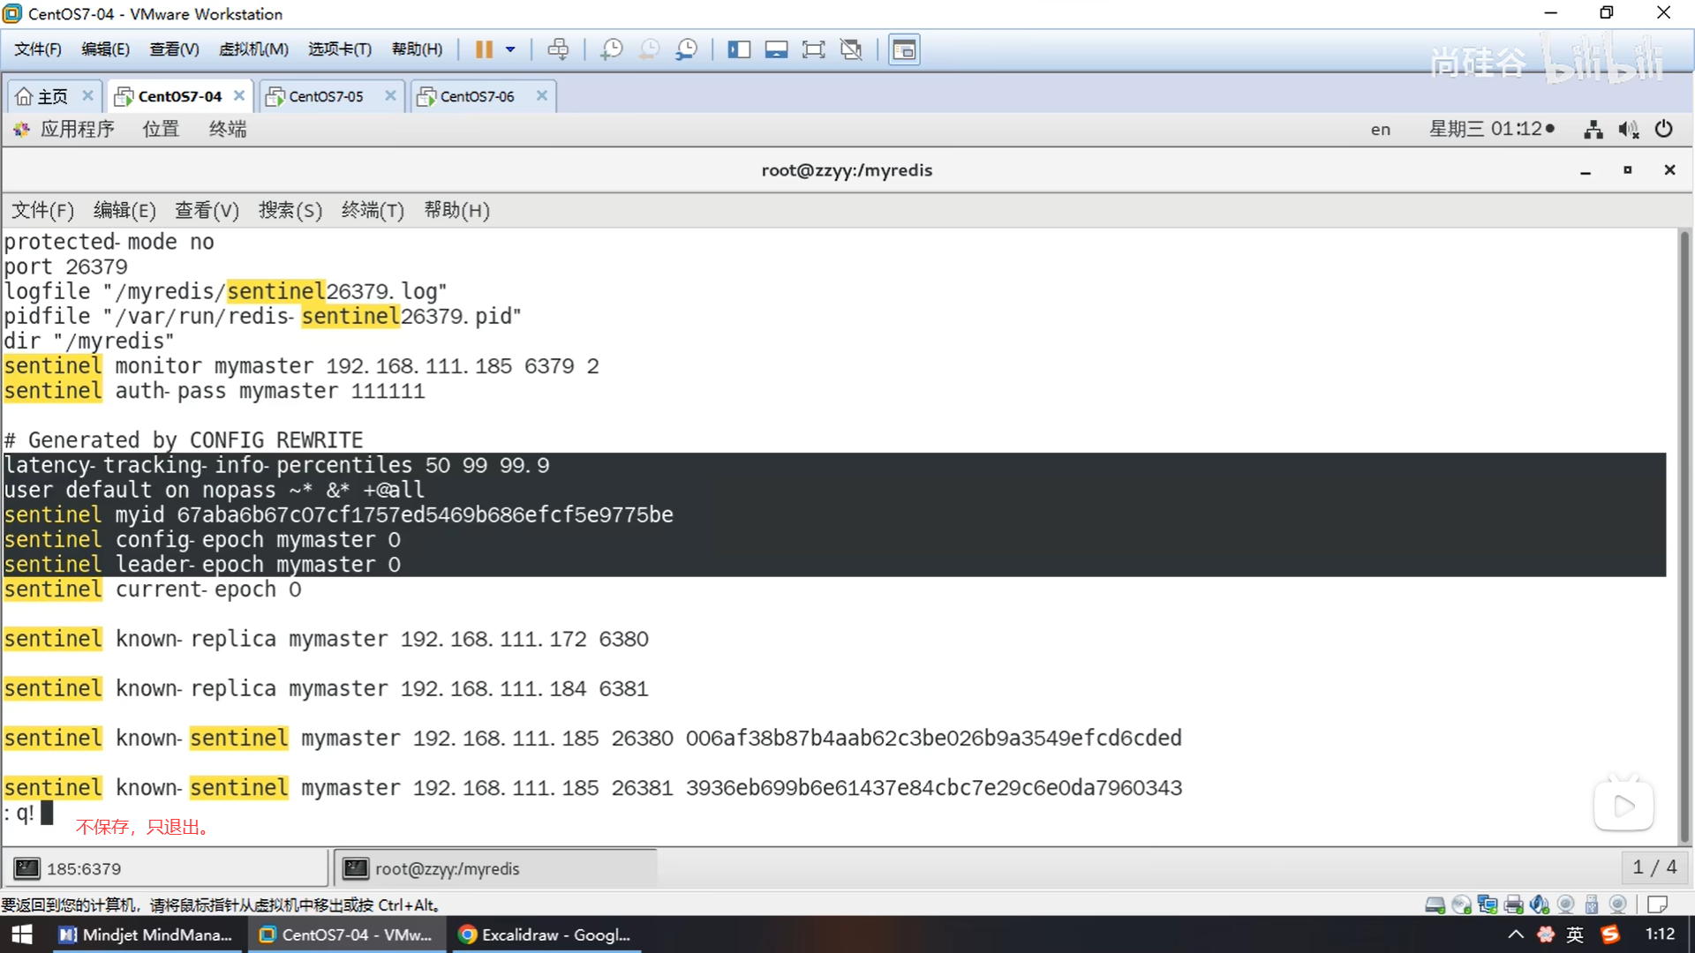The height and width of the screenshot is (953, 1695).
Task: Toggle the library sidebar panel
Action: pyautogui.click(x=739, y=49)
